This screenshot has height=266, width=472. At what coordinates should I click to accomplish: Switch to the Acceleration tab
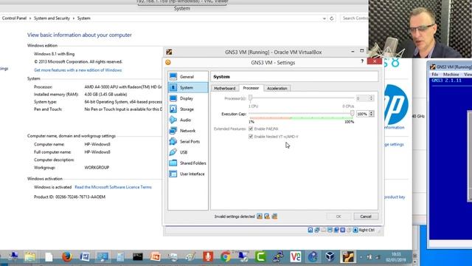click(277, 89)
